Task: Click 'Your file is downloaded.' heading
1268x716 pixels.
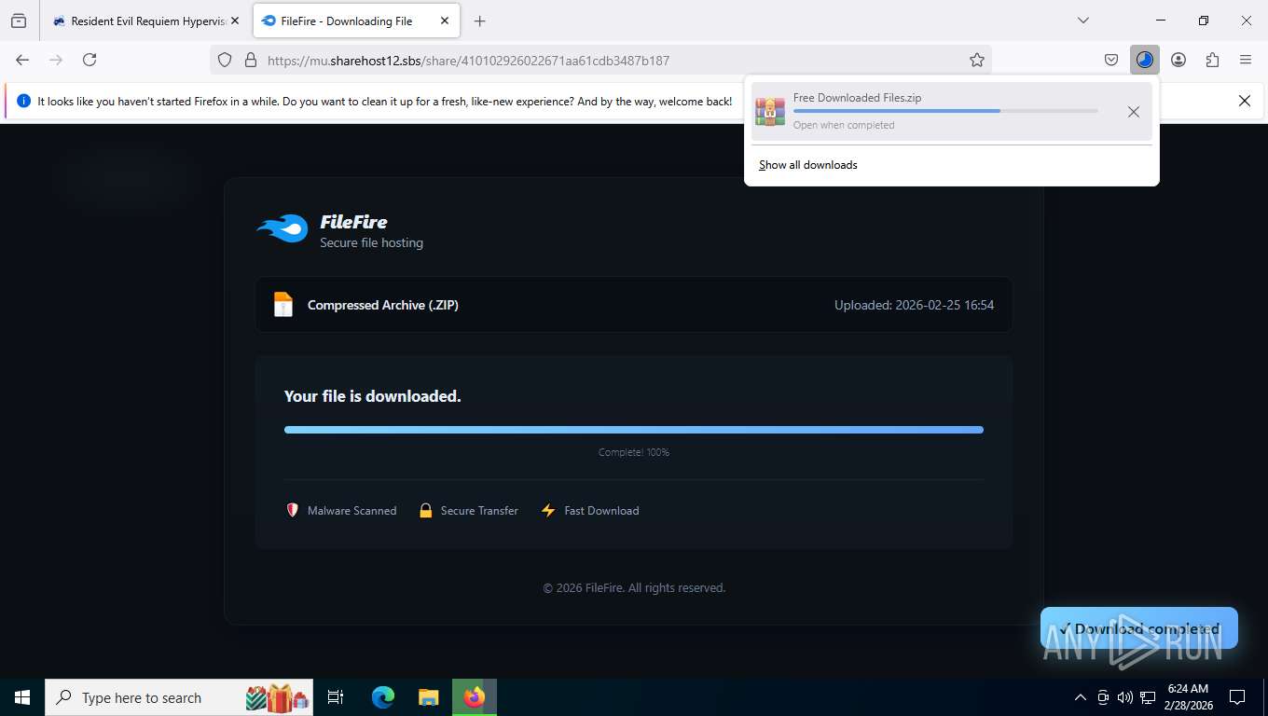Action: click(x=372, y=396)
